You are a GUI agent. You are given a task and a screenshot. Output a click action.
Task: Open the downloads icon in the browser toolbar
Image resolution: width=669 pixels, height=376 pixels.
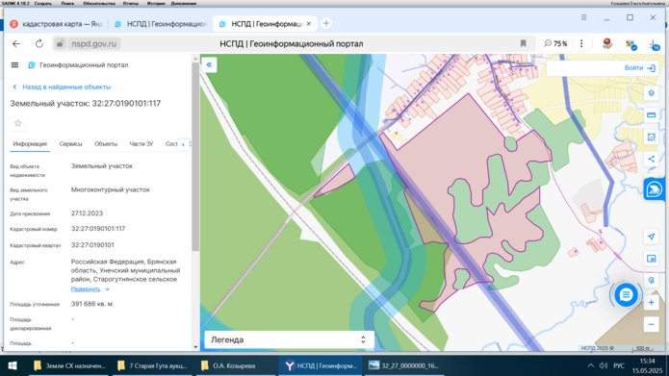click(x=654, y=44)
